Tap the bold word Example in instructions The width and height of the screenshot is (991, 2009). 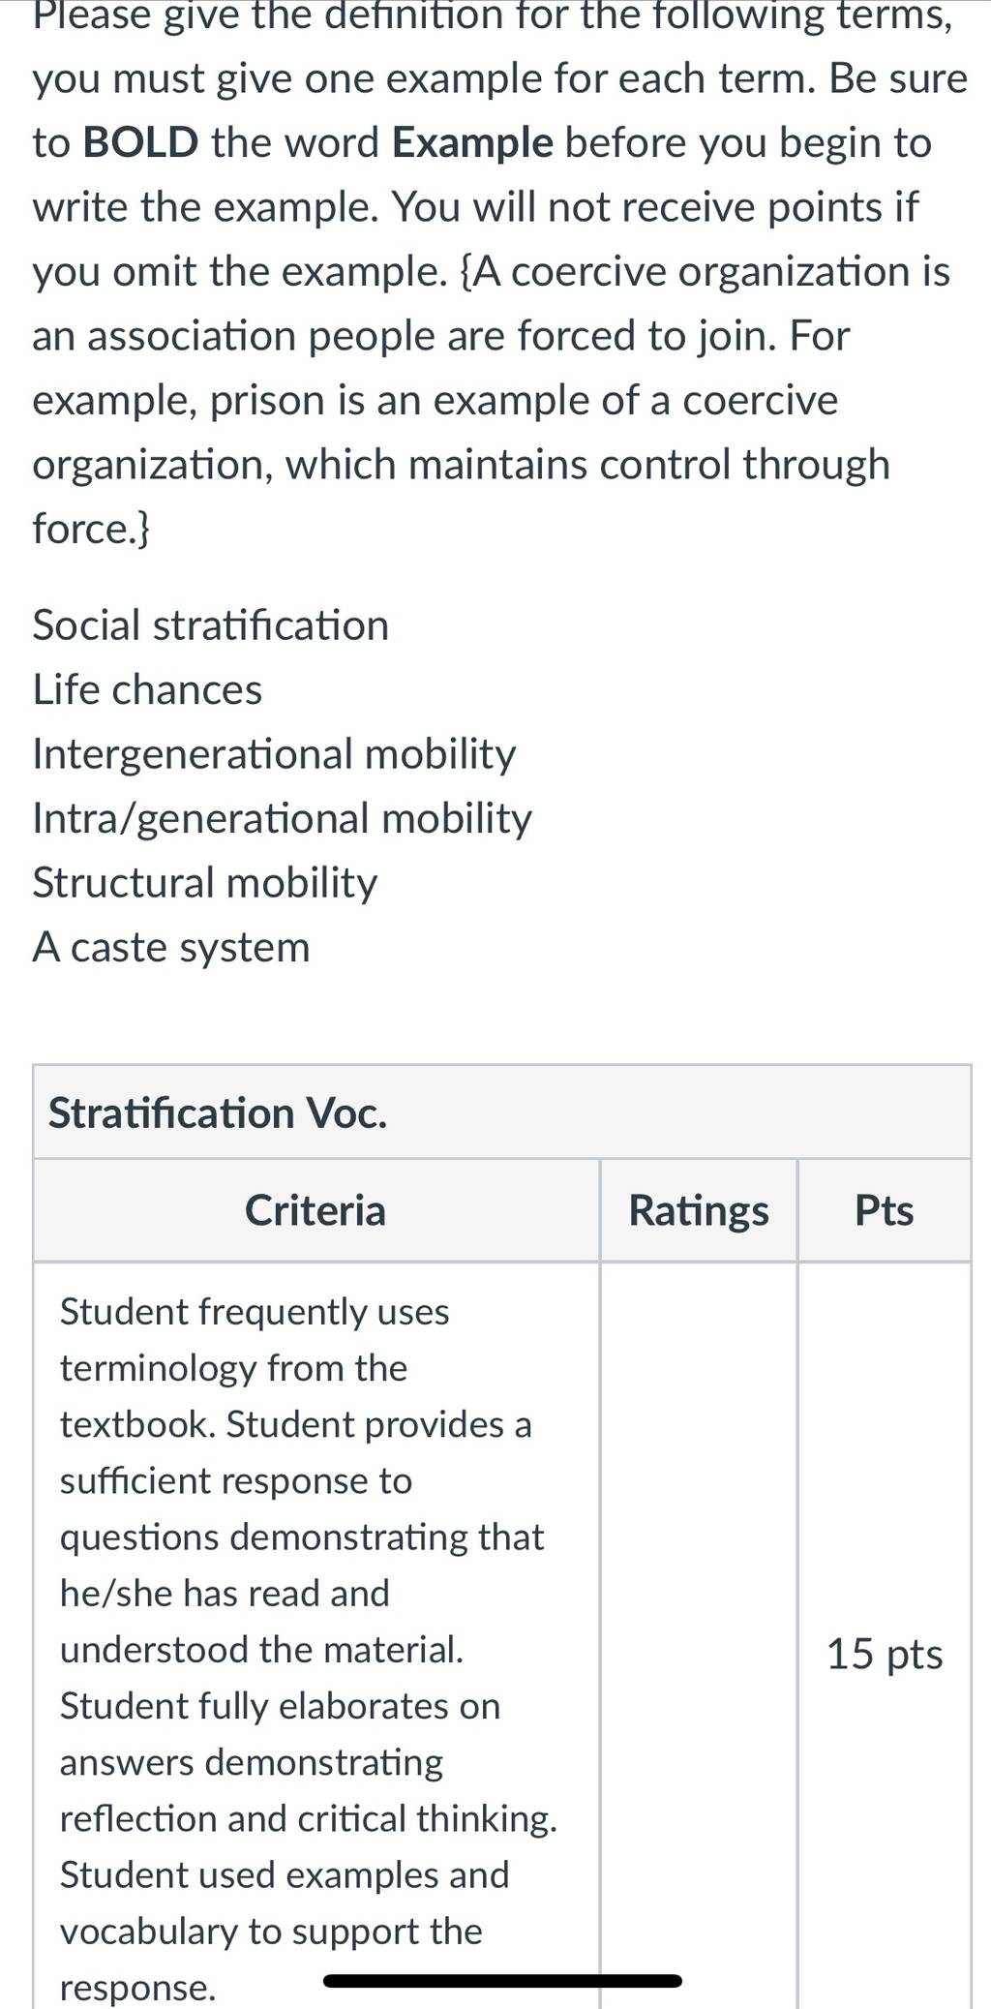[472, 143]
